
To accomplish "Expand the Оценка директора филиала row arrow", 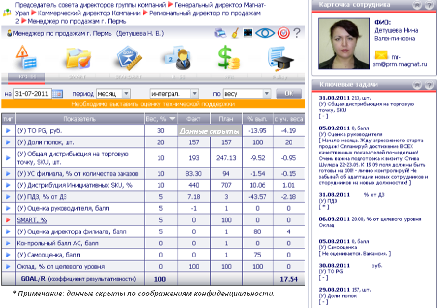I will [8, 231].
